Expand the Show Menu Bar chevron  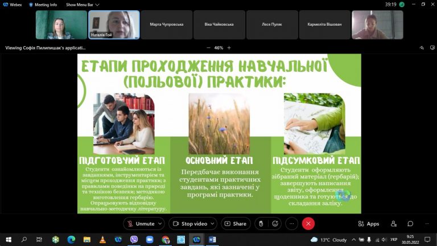pos(97,5)
